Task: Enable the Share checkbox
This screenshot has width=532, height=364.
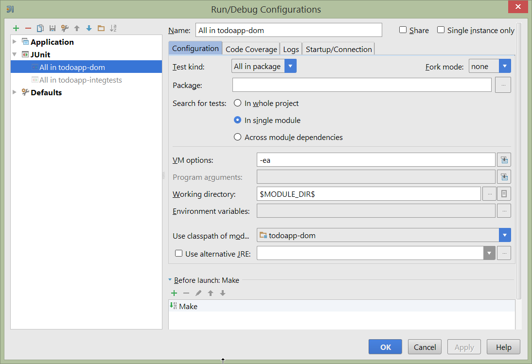Action: click(x=403, y=30)
